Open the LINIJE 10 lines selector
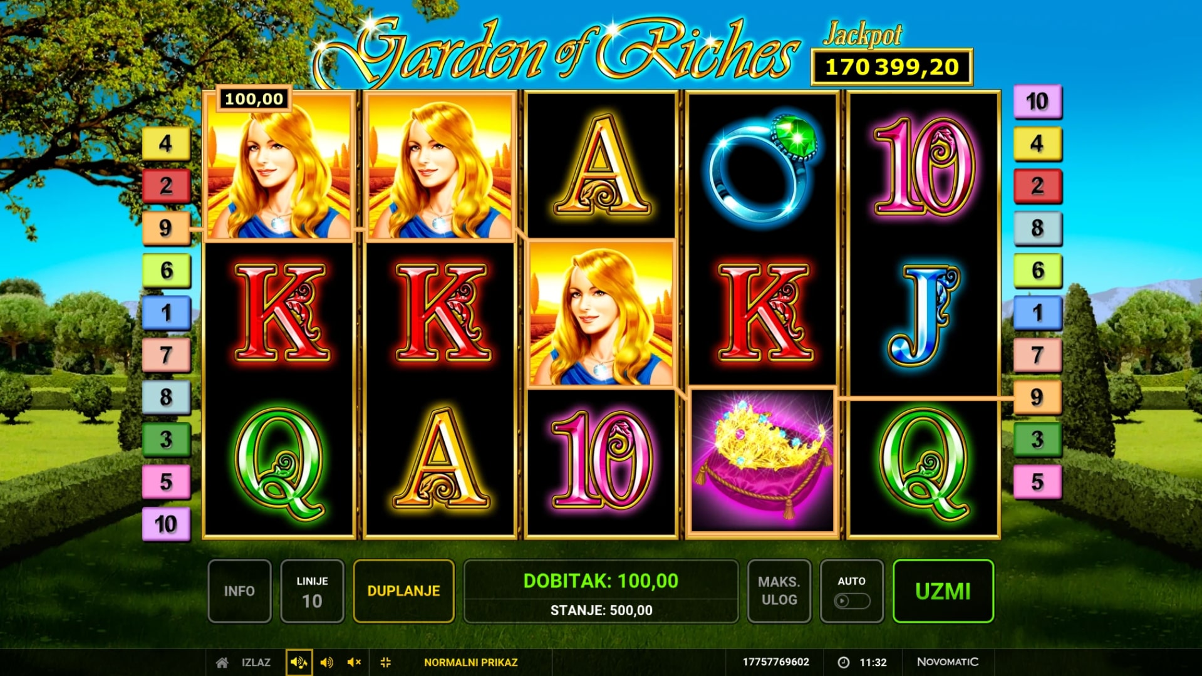This screenshot has height=676, width=1202. [x=312, y=591]
